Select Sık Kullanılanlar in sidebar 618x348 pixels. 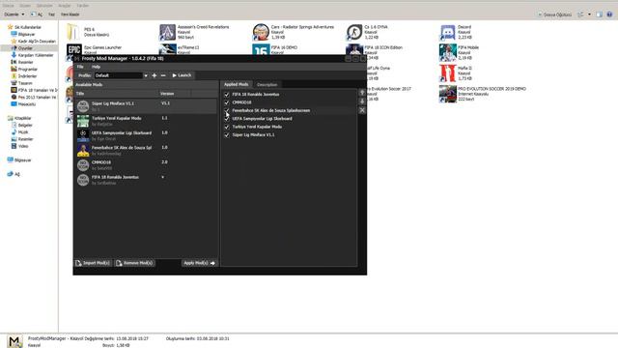[x=28, y=27]
